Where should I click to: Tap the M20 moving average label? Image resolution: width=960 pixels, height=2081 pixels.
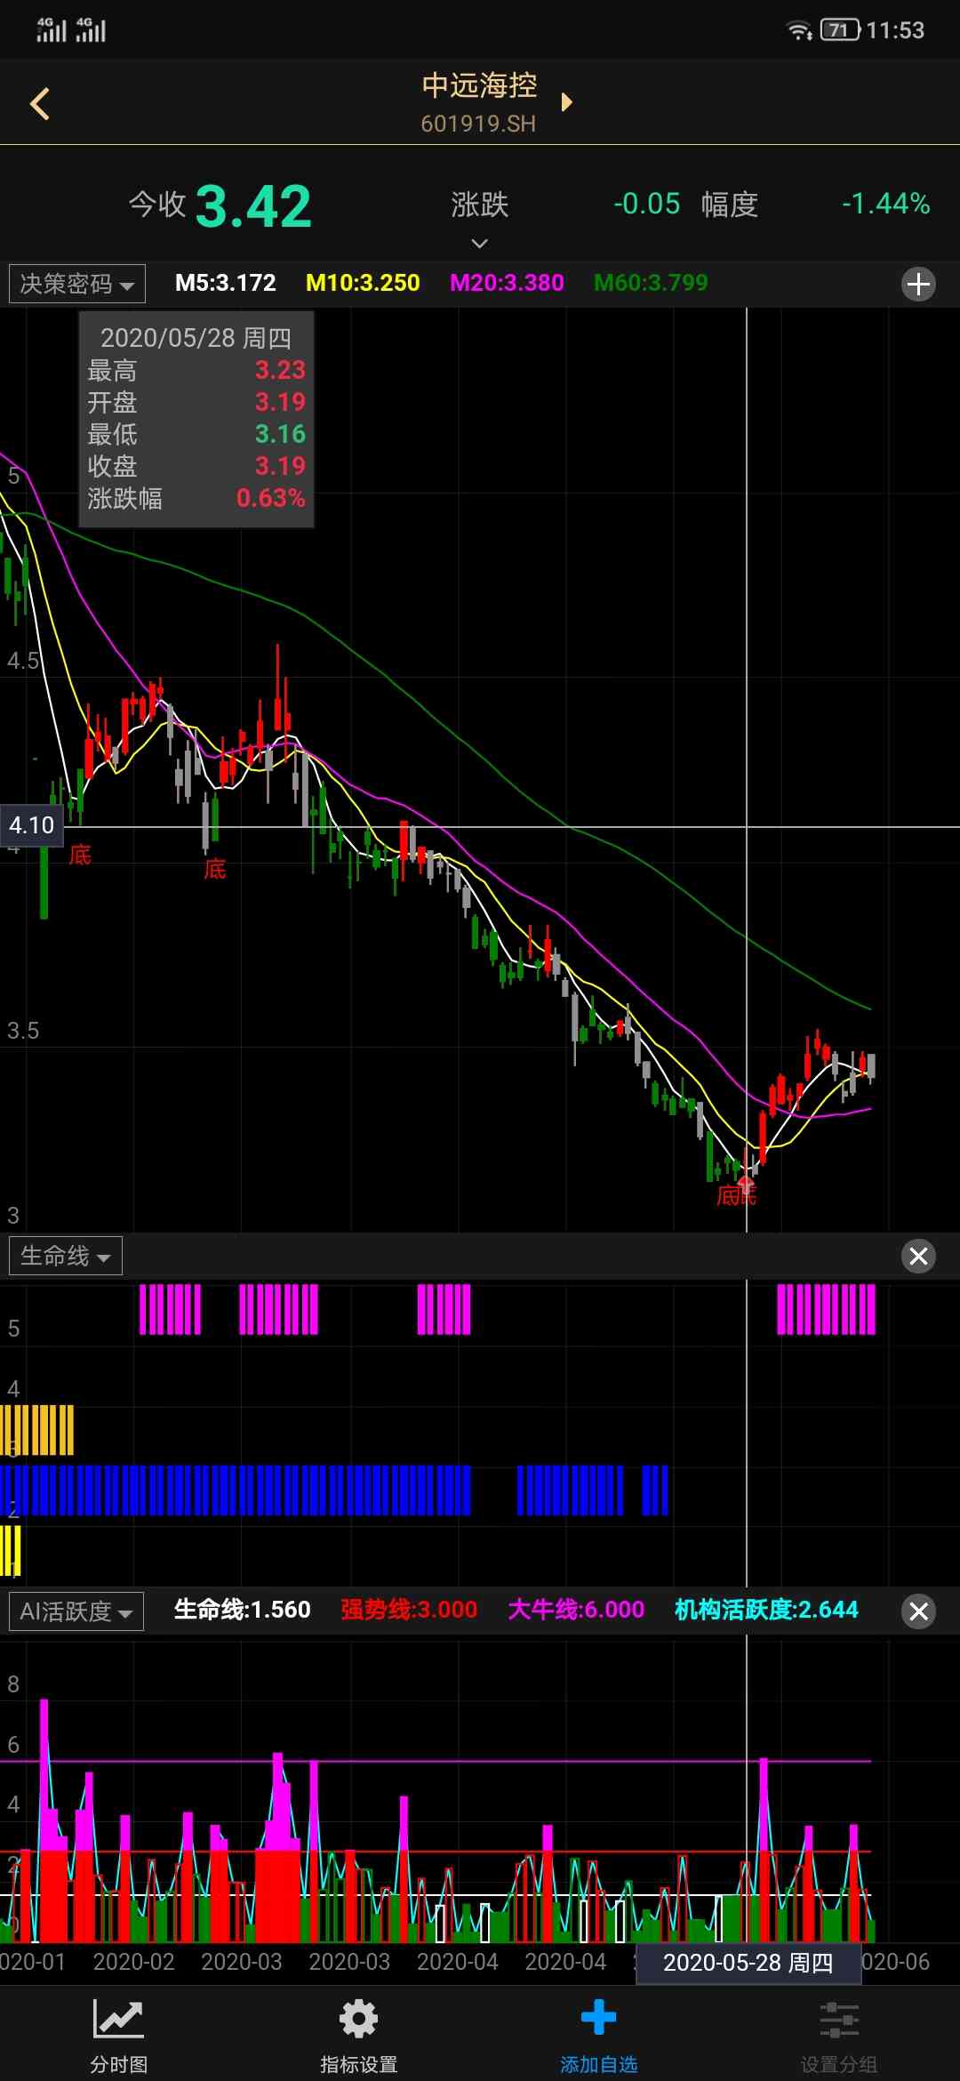tap(507, 283)
